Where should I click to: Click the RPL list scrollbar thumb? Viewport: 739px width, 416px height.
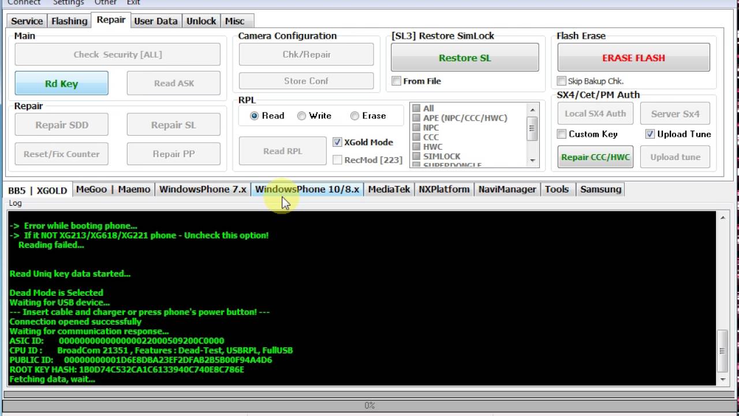click(532, 128)
